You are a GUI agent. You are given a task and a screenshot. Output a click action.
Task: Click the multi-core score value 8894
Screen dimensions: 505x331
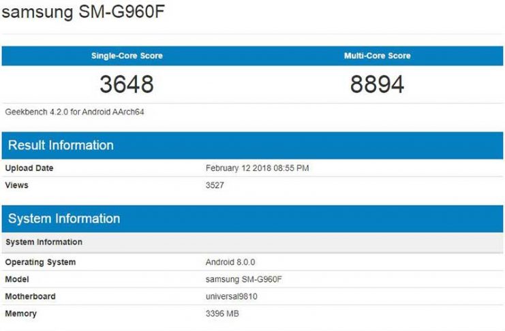[377, 84]
